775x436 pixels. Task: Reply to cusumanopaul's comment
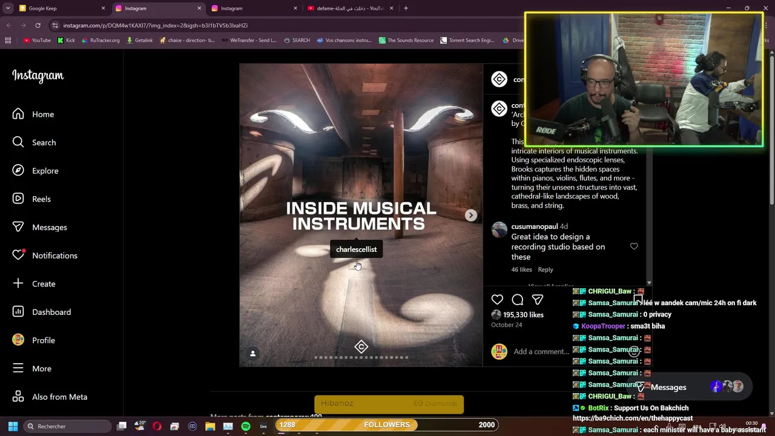tap(546, 269)
